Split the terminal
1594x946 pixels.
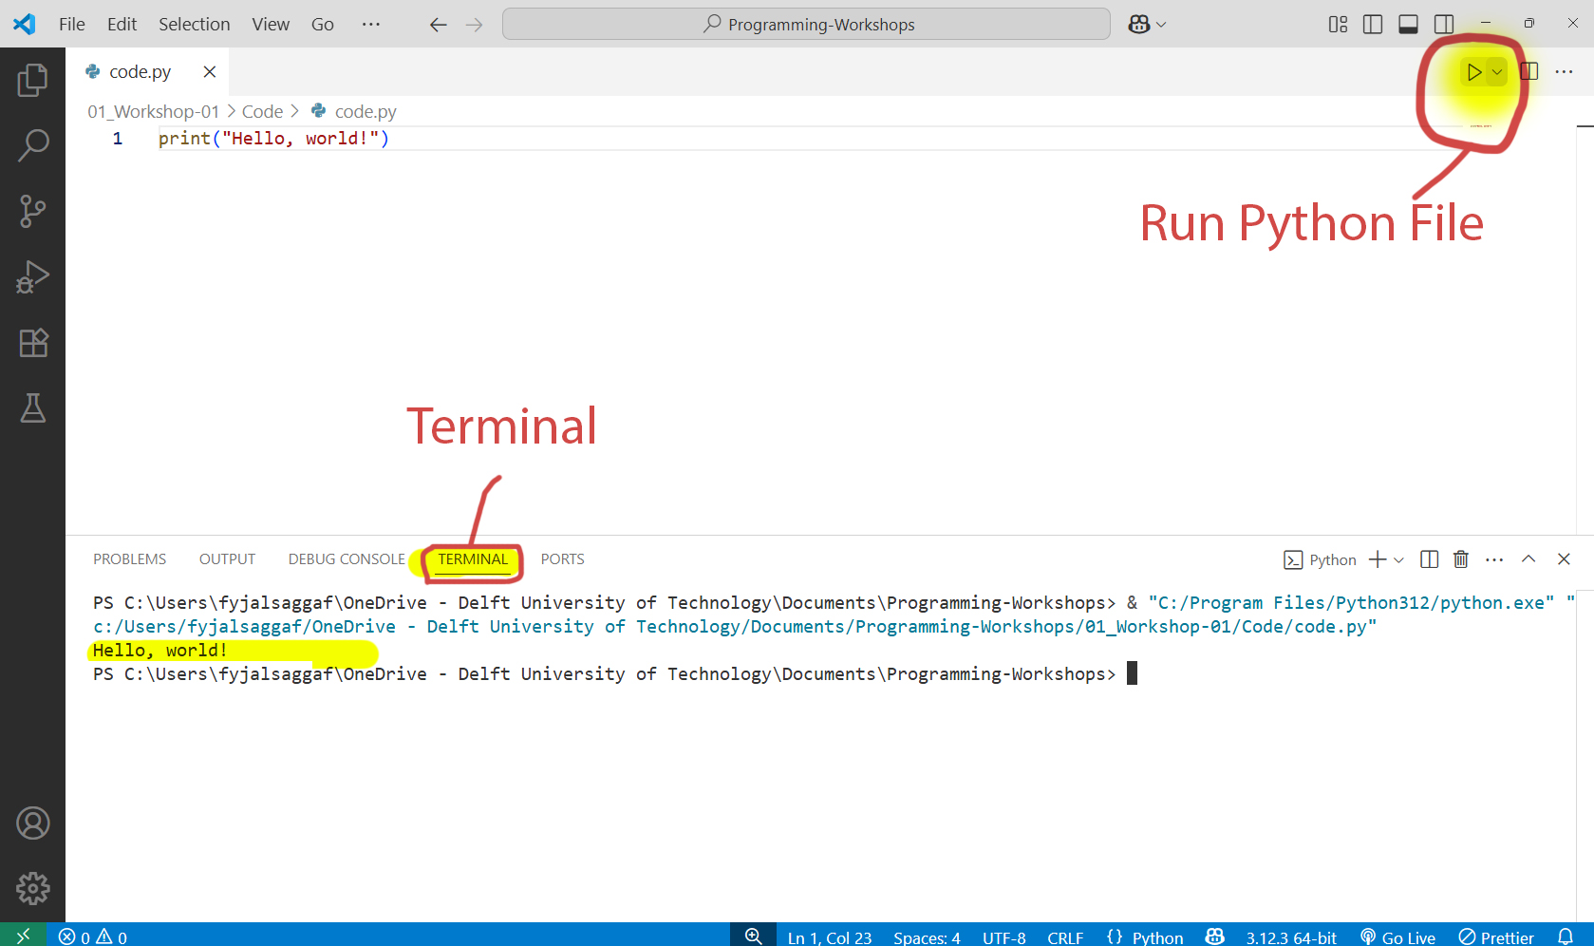(x=1430, y=559)
